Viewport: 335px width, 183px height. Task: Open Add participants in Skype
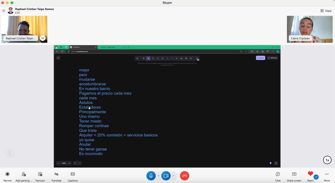click(24, 176)
